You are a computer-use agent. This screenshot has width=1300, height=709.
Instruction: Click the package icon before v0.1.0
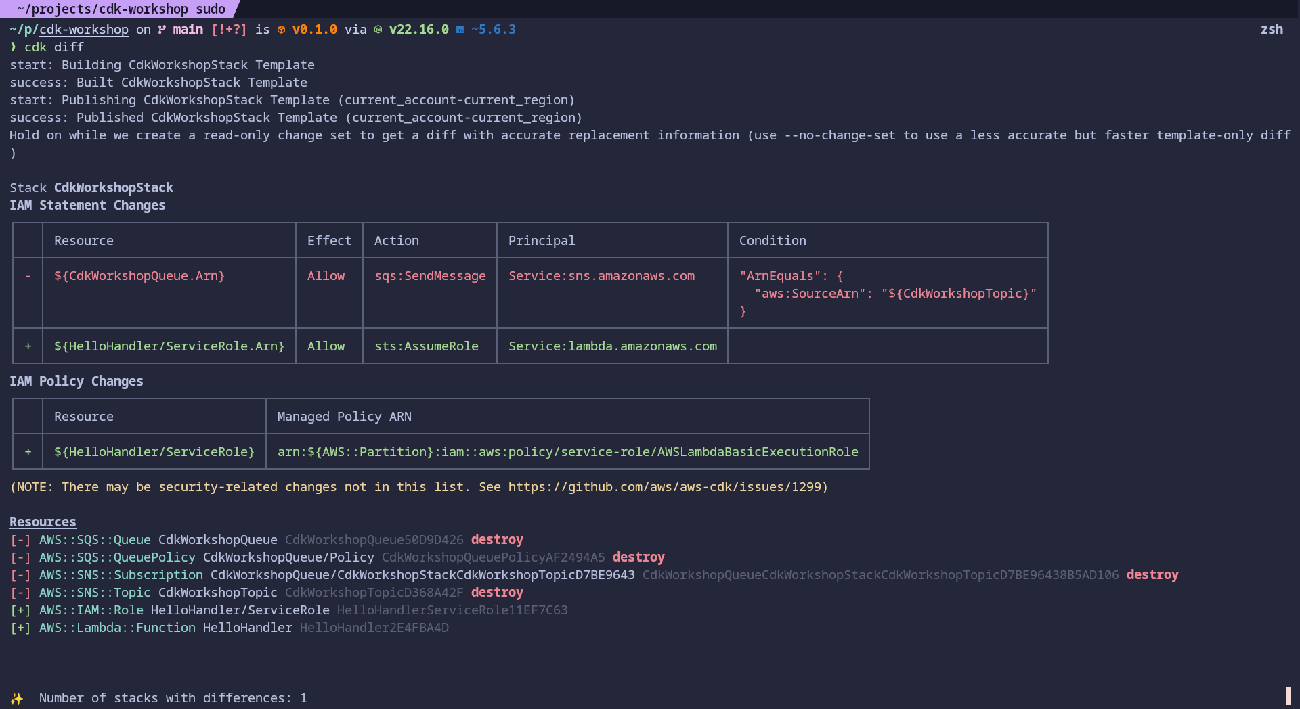coord(281,30)
